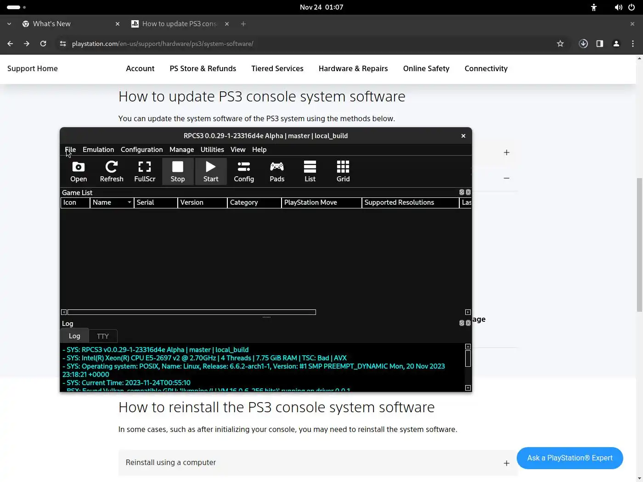Open the Utilities menu

click(x=212, y=150)
